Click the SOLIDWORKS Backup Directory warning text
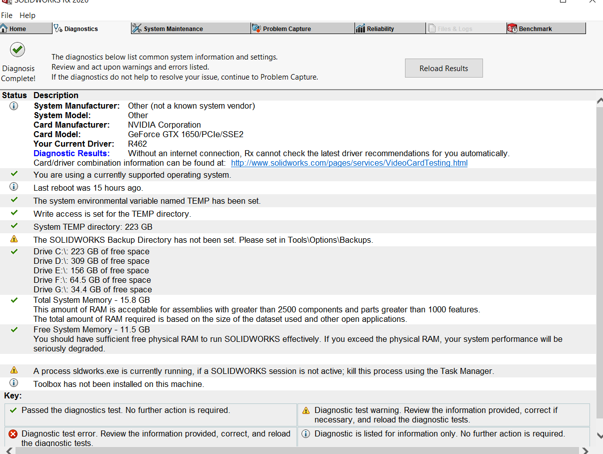Image resolution: width=603 pixels, height=454 pixels. tap(203, 240)
